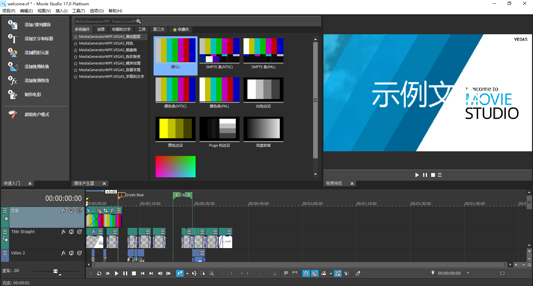Stop playback in the timeline transport bar
This screenshot has width=533, height=286.
click(x=134, y=273)
